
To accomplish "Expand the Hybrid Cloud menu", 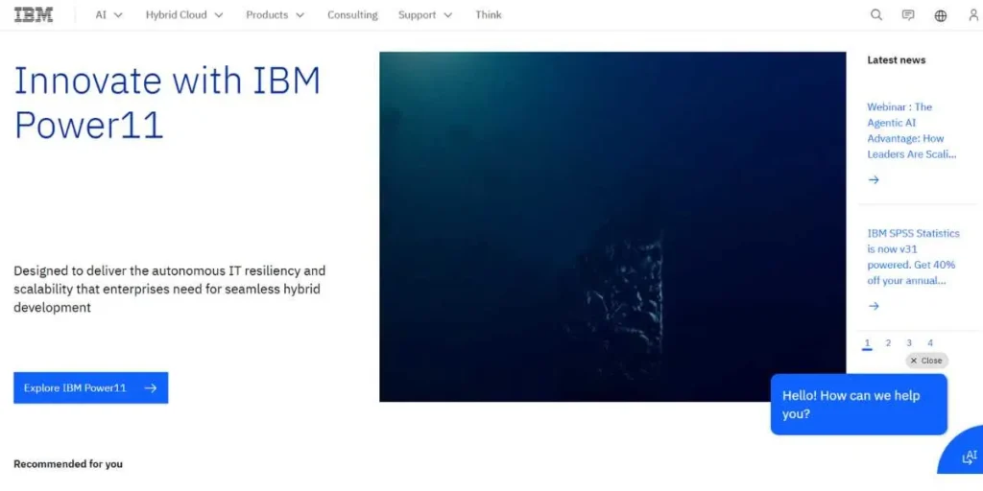I will pos(184,15).
